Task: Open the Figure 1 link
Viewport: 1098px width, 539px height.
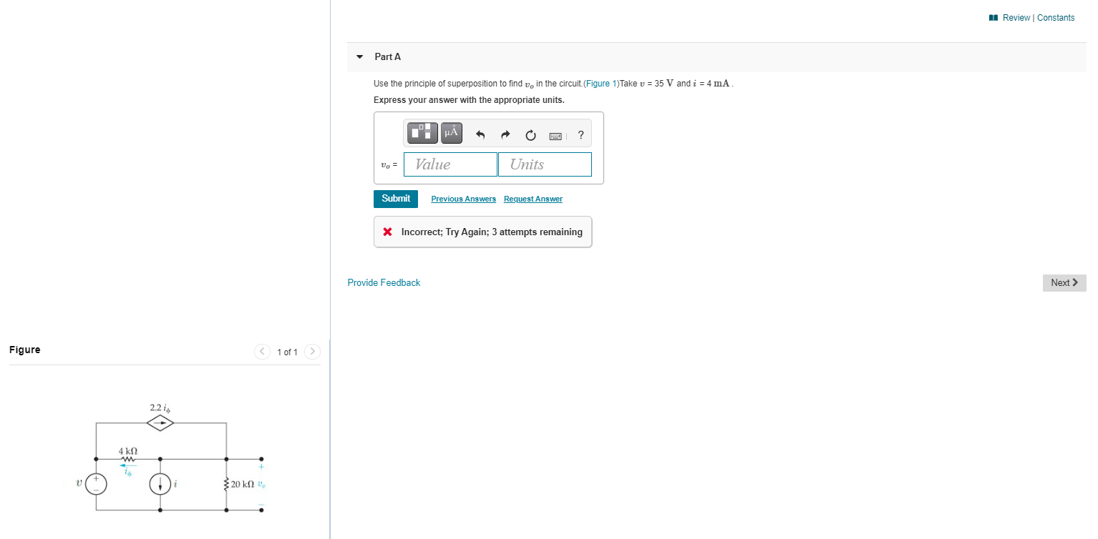Action: pos(601,84)
